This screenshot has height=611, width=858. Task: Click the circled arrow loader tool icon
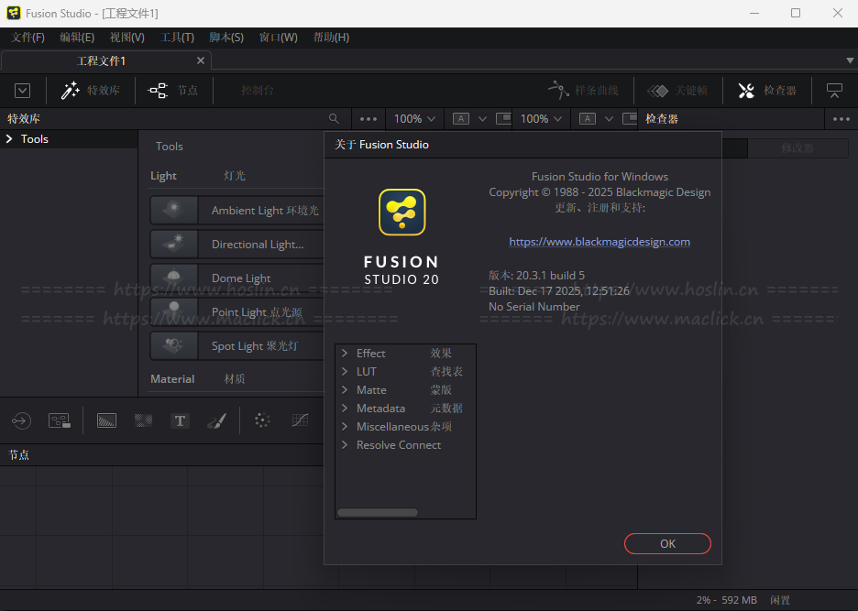click(x=21, y=420)
